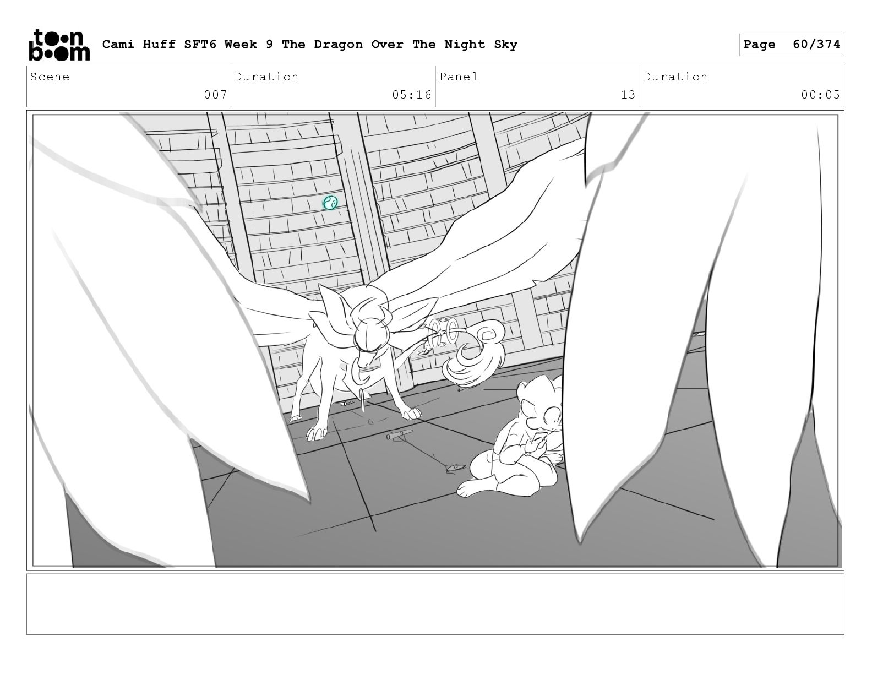Screen dimensions: 872x674
Task: Click the scene number '007'
Action: pos(215,95)
